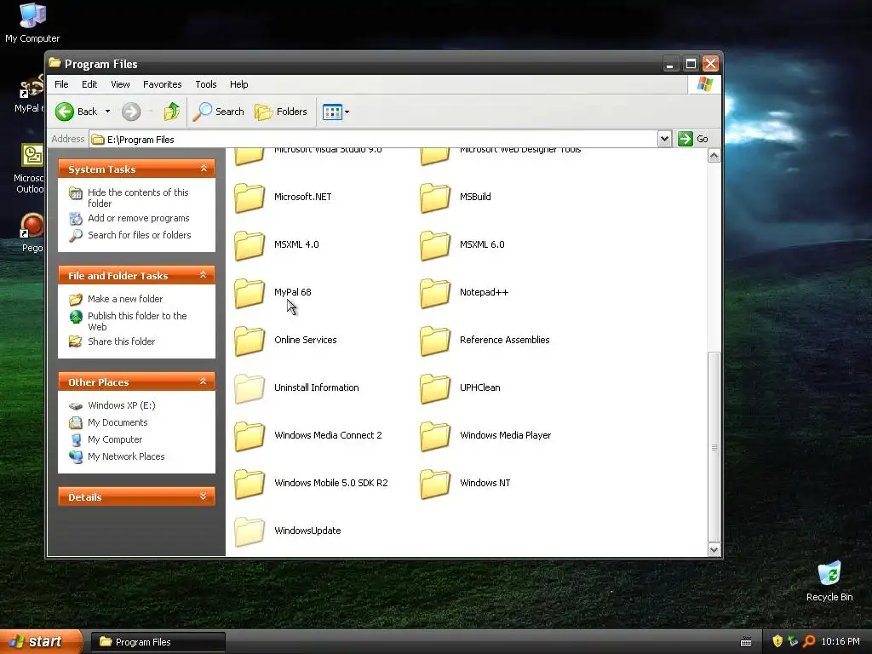Select the Online Services folder icon
872x654 pixels.
point(250,341)
